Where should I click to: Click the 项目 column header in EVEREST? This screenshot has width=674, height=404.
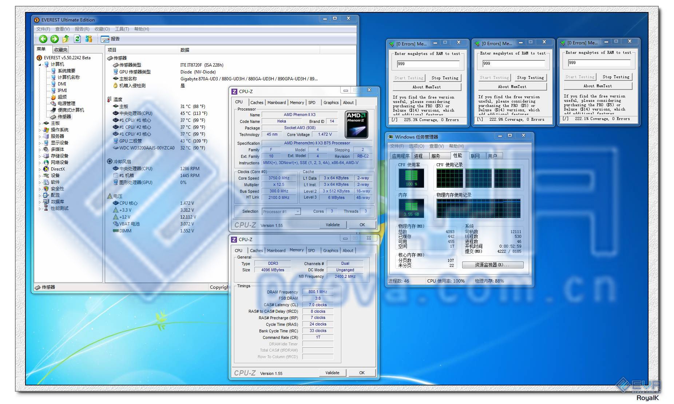coord(142,50)
